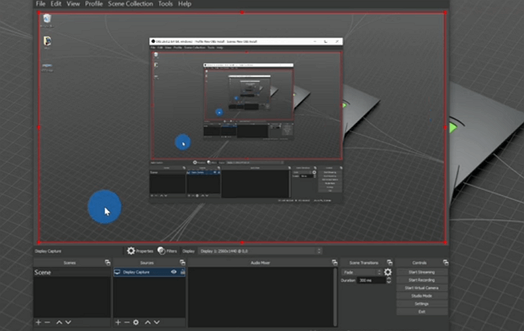Expand the Fade transition dropdown
524x331 pixels.
[x=361, y=273]
